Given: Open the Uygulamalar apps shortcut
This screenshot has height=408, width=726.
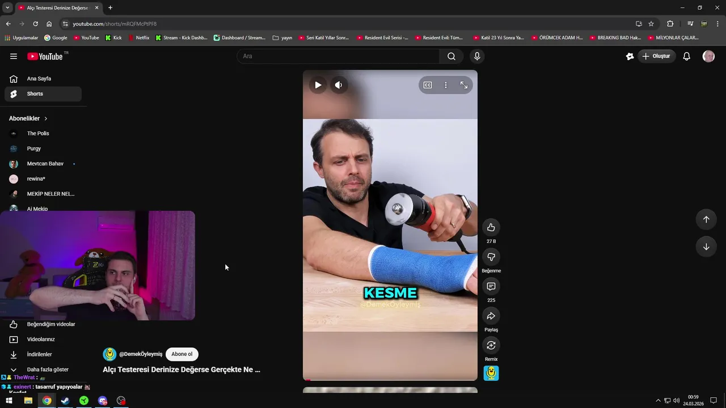Looking at the screenshot, I should click(x=21, y=38).
